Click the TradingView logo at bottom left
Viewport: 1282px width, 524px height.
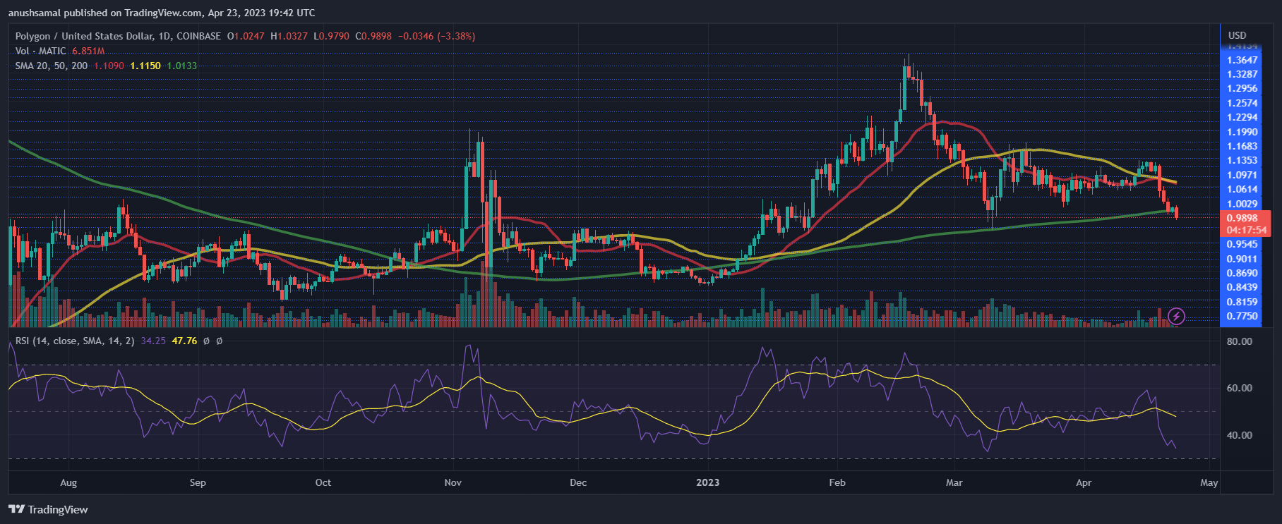click(x=48, y=509)
